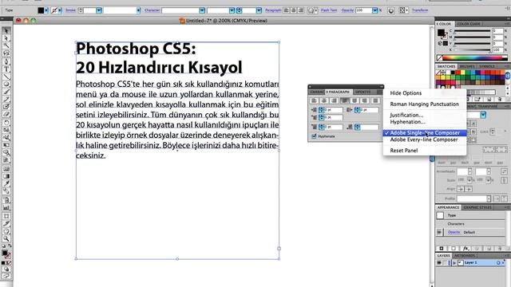
Task: Toggle visibility eye of Layer 1
Action: point(439,262)
